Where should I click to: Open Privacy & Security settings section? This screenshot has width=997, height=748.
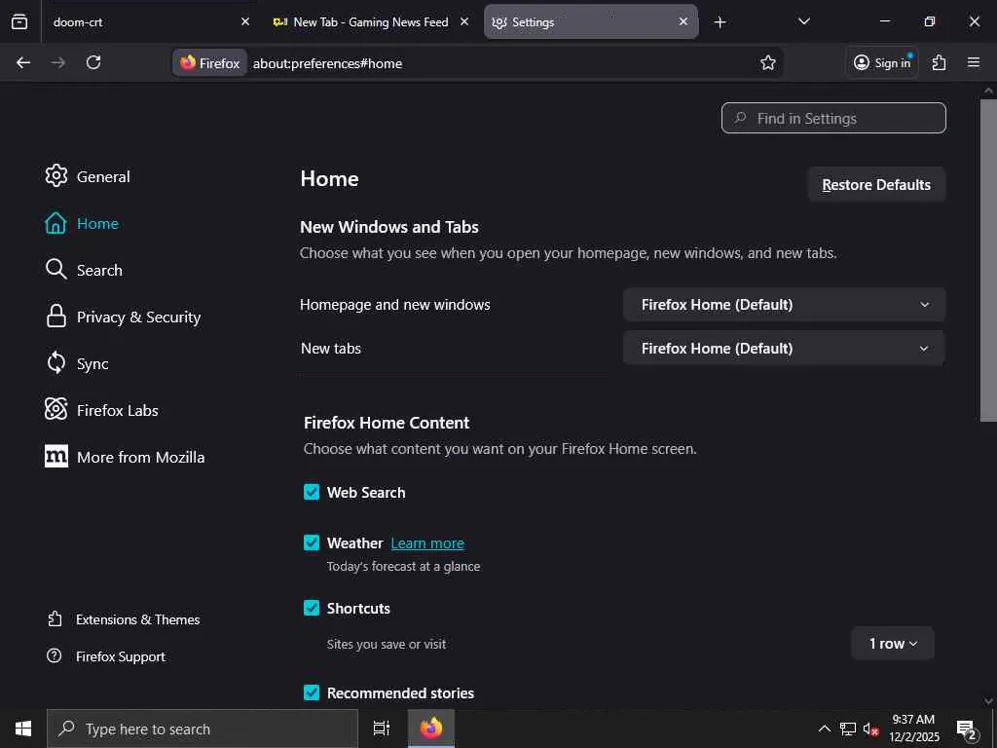138,317
